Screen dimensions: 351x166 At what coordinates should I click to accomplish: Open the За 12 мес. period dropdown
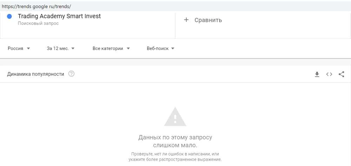(x=60, y=49)
